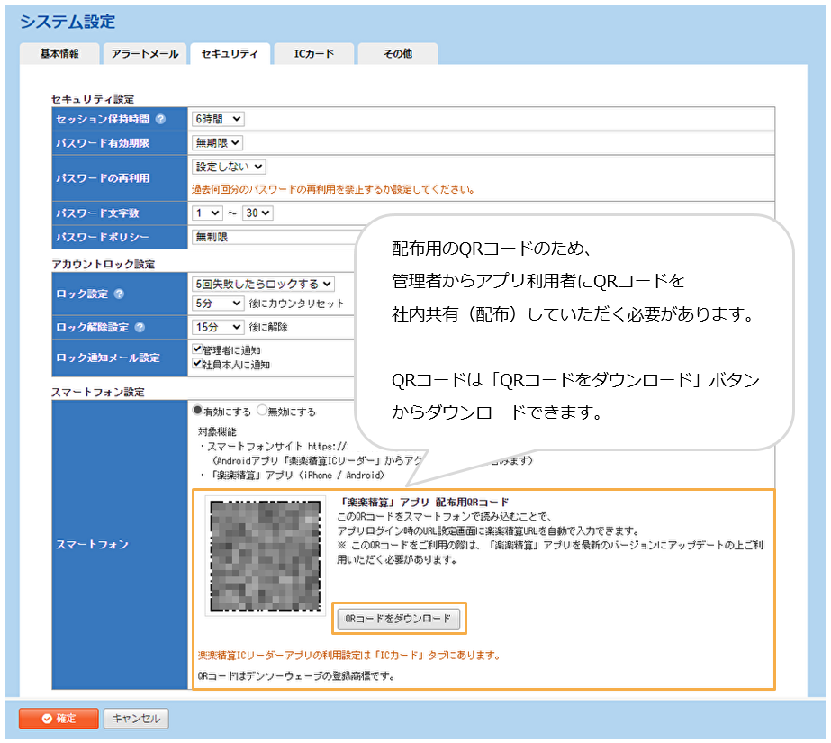Open the 15分 lock release dropdown
This screenshot has width=831, height=743.
pyautogui.click(x=218, y=327)
